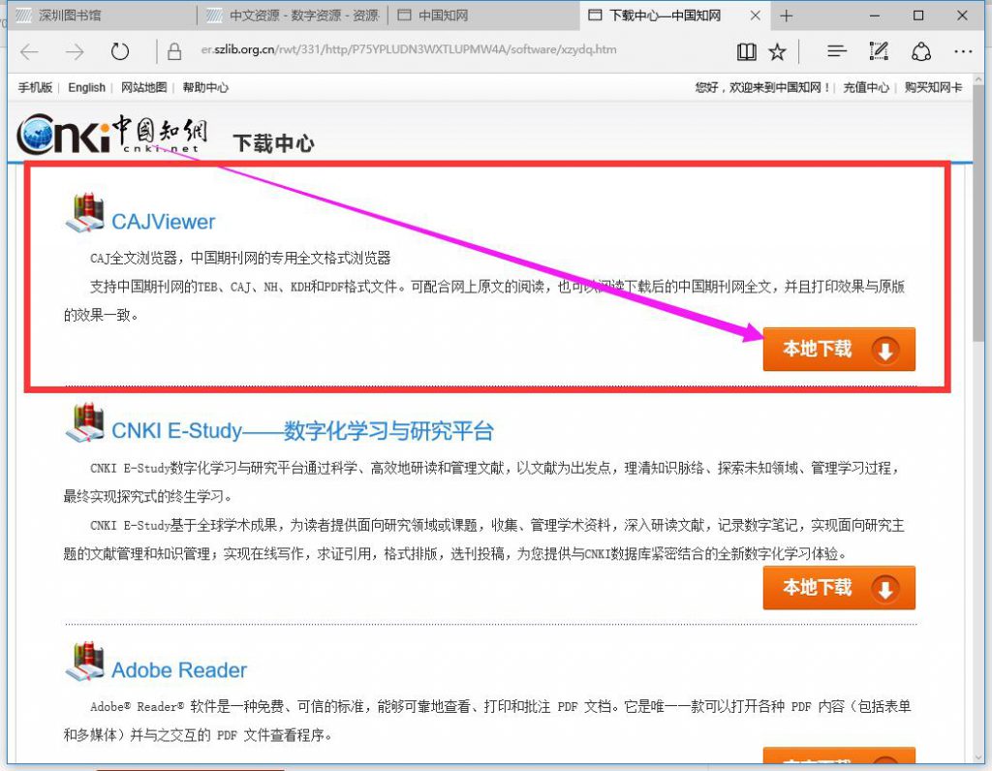Click the Make a Web Note icon
Screen dimensions: 992x771
[880, 51]
